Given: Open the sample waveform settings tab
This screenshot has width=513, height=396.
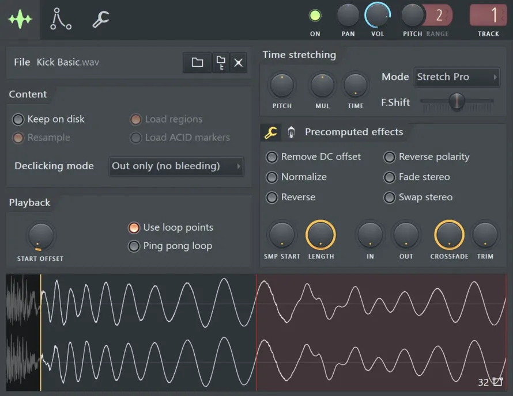Looking at the screenshot, I should coord(20,20).
